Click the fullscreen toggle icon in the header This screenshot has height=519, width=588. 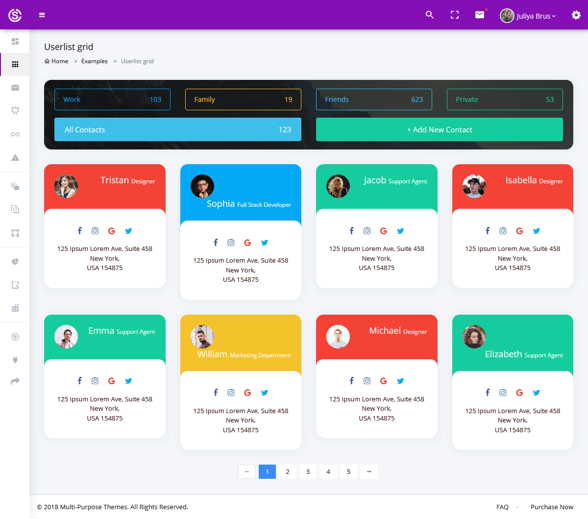[x=454, y=15]
